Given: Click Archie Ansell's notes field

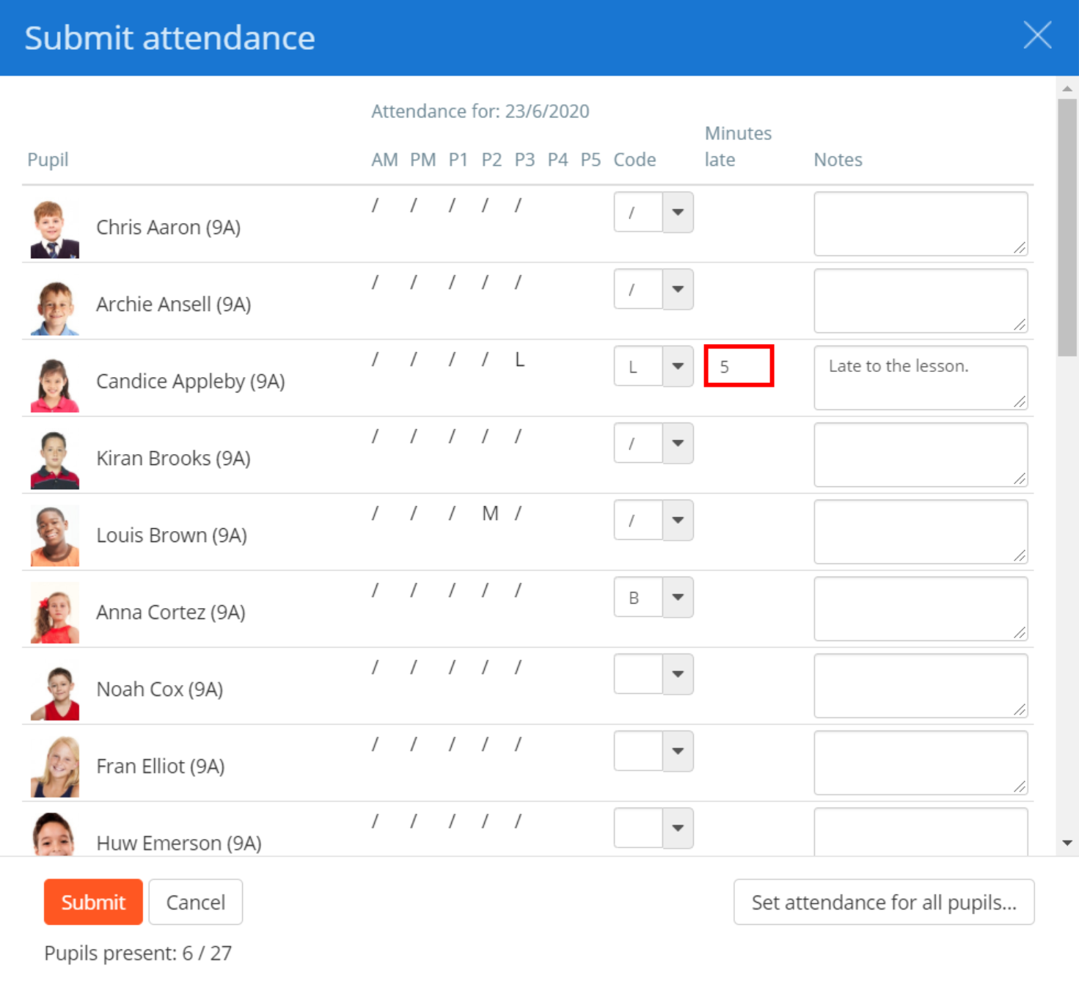Looking at the screenshot, I should point(921,300).
